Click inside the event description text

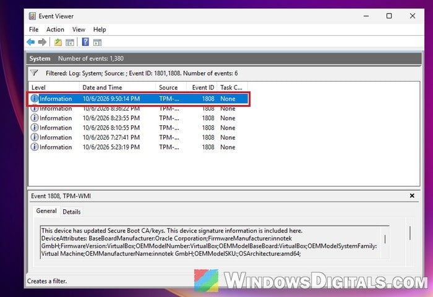point(212,242)
